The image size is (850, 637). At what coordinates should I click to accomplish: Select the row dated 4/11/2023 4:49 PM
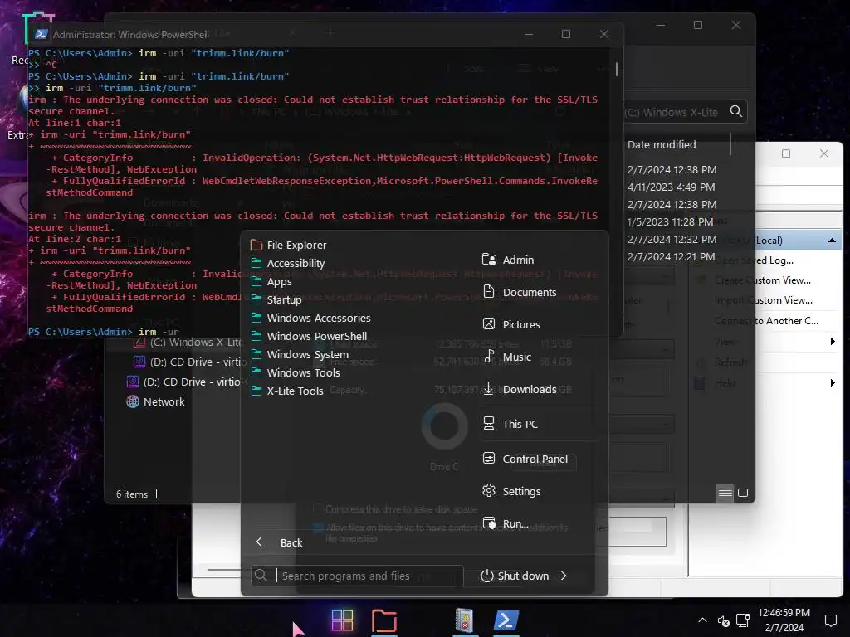click(x=671, y=187)
